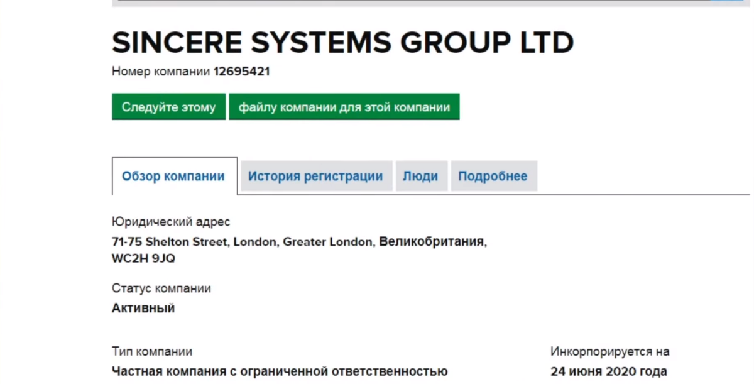
Task: Open the 'Подробнее' tab
Action: [493, 176]
